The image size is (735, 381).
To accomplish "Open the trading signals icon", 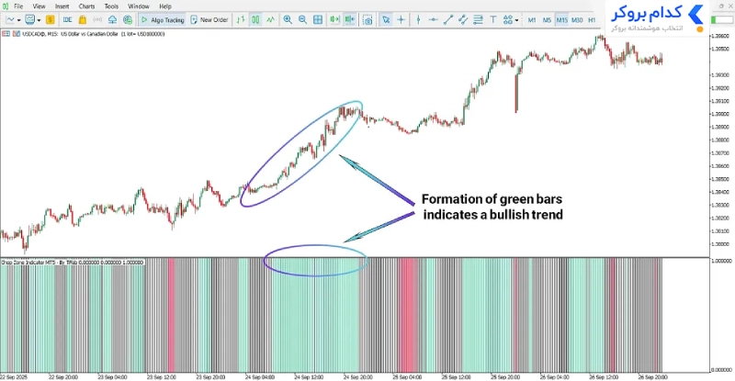I will click(x=97, y=19).
